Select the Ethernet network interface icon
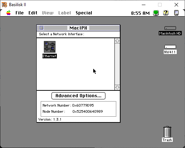This screenshot has height=148, width=185. [x=50, y=47]
